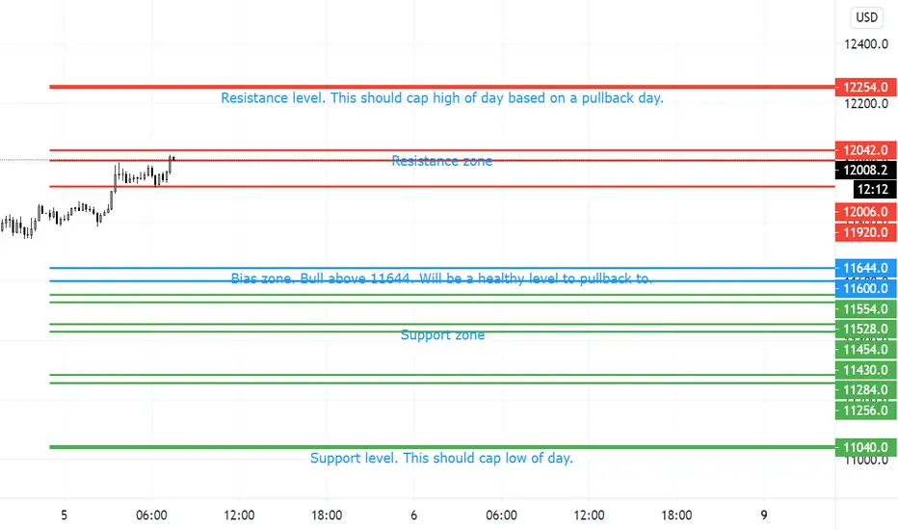Click the date label 5 on time axis

(x=65, y=516)
